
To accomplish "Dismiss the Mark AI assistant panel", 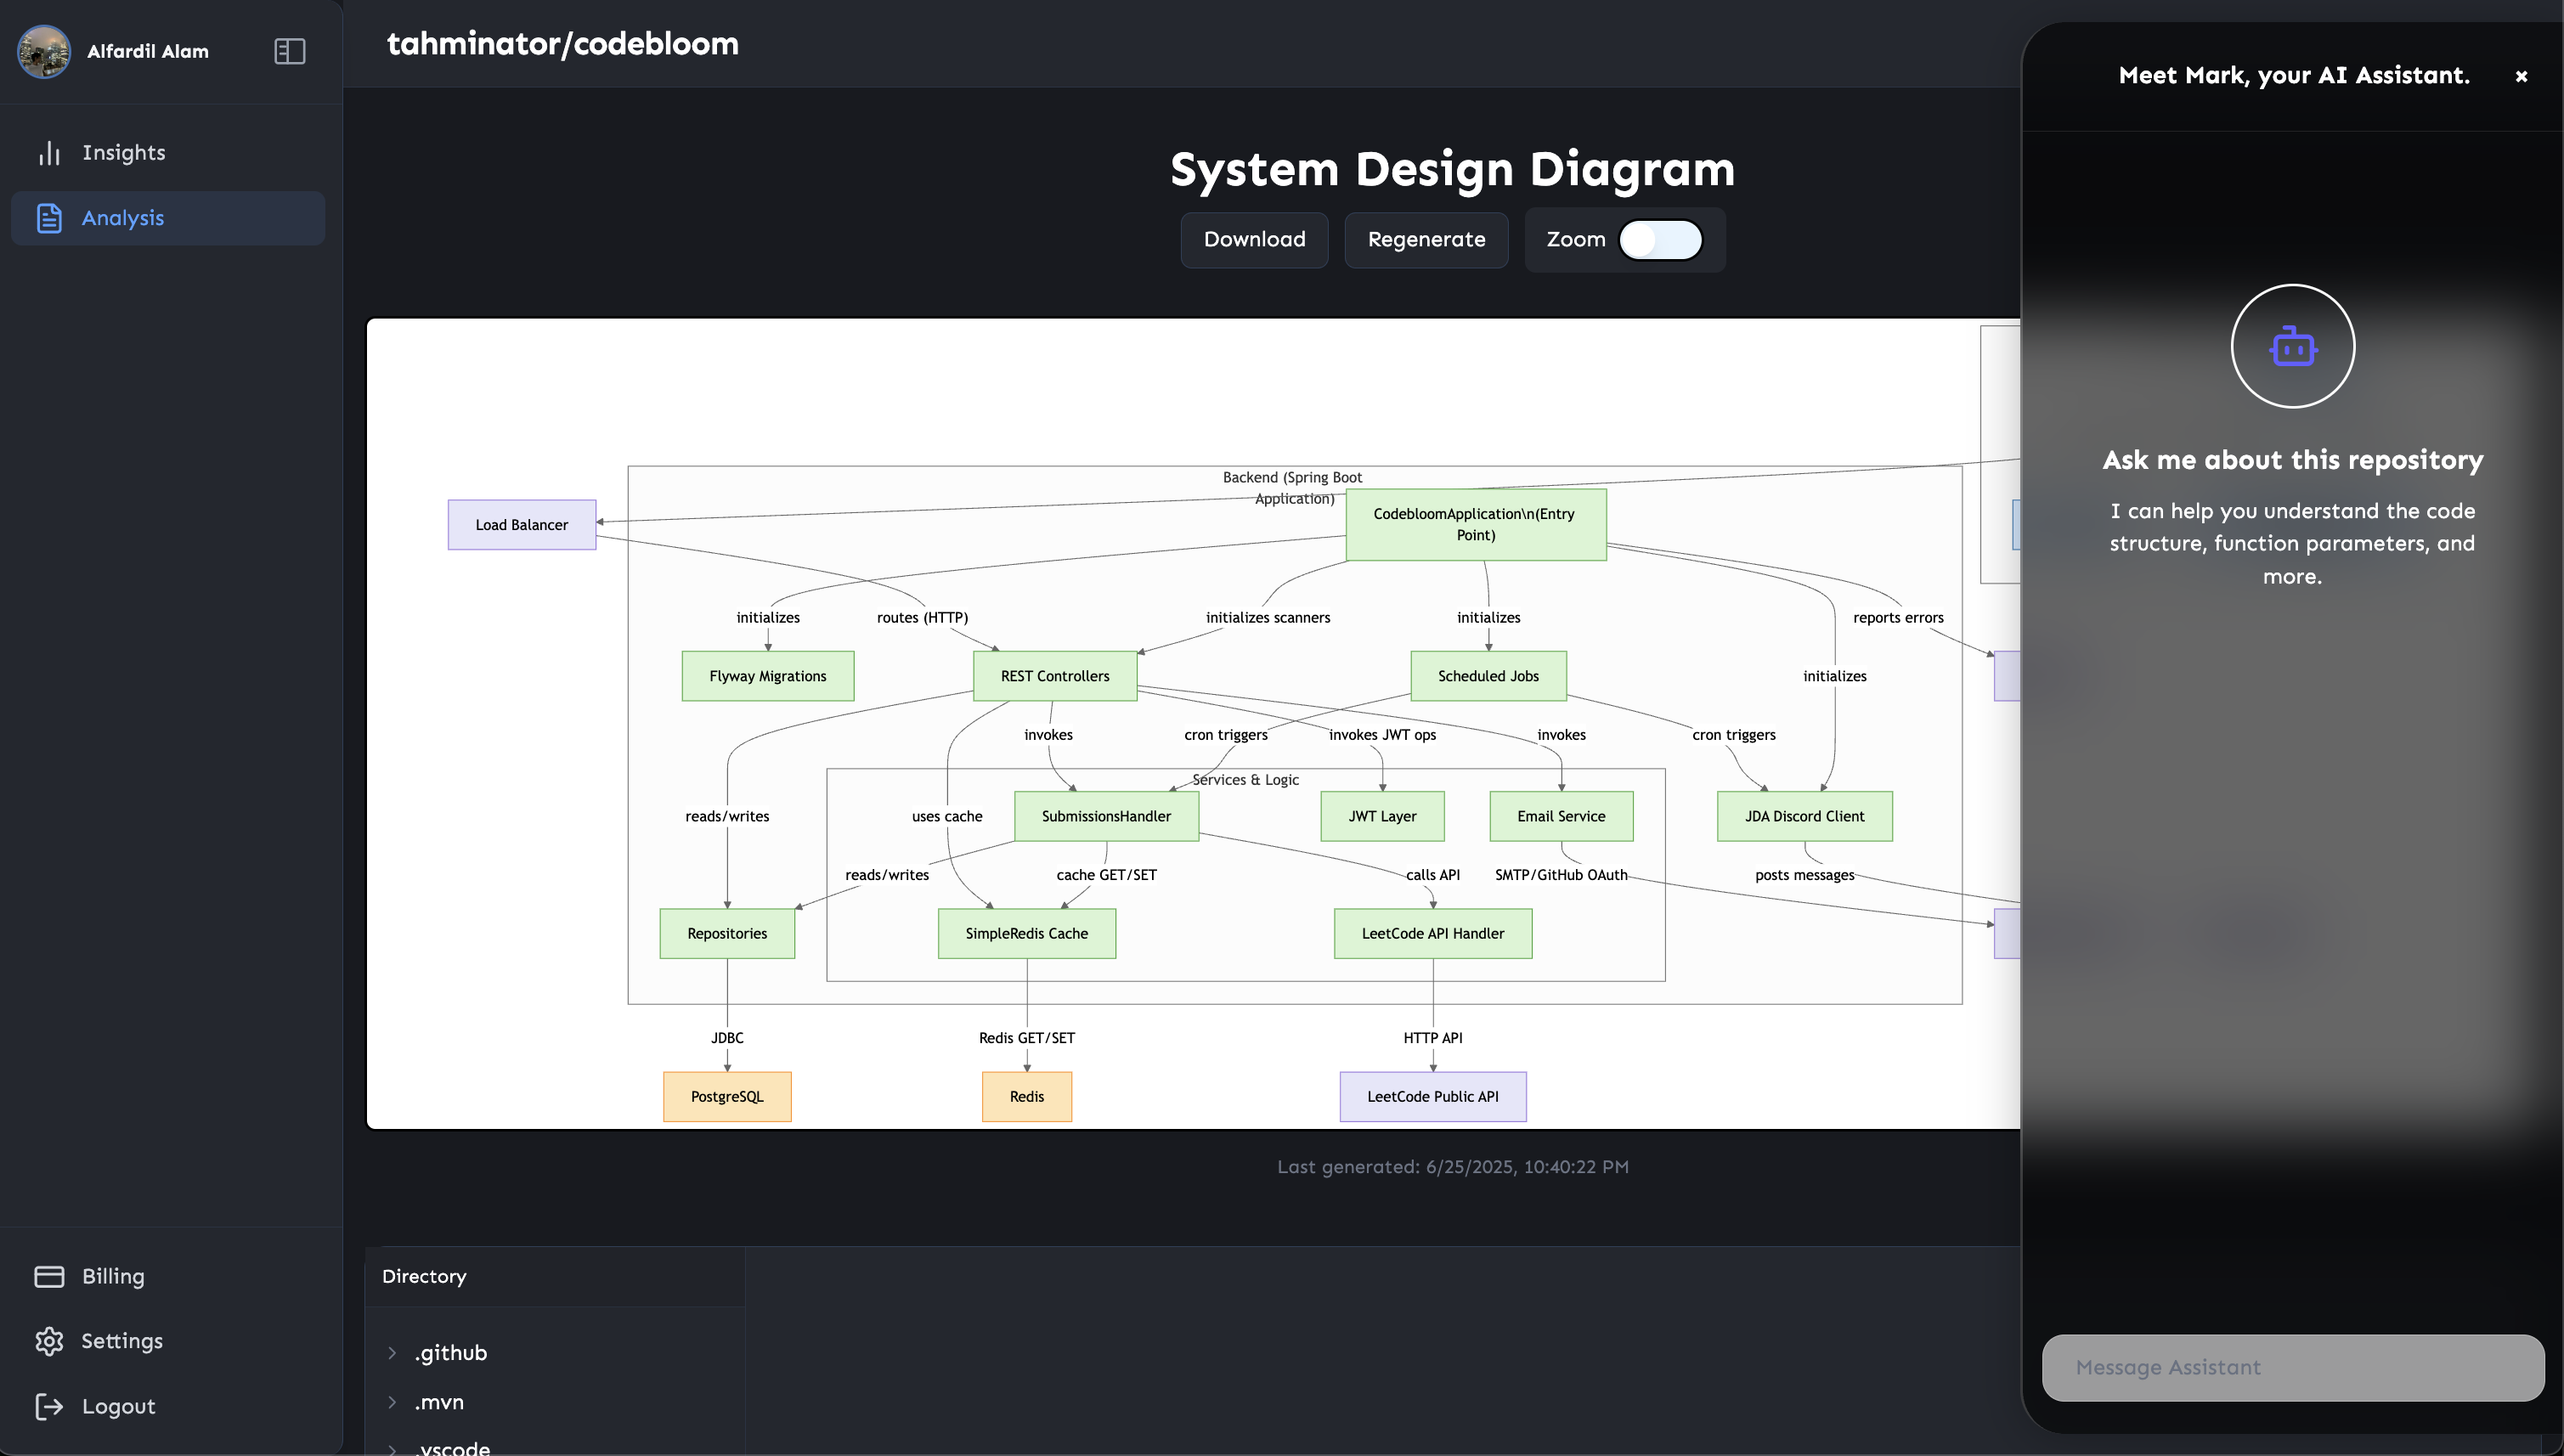I will coord(2521,76).
